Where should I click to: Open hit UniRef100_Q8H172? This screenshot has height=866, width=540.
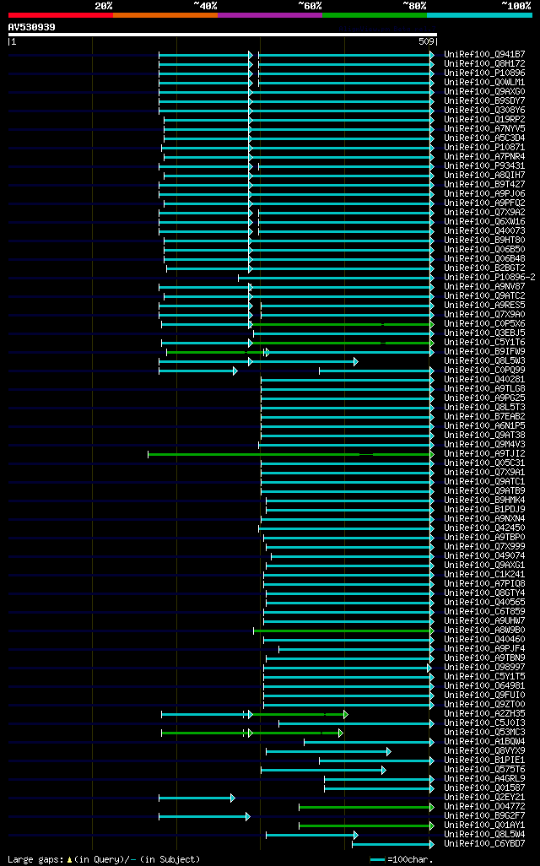[x=485, y=64]
